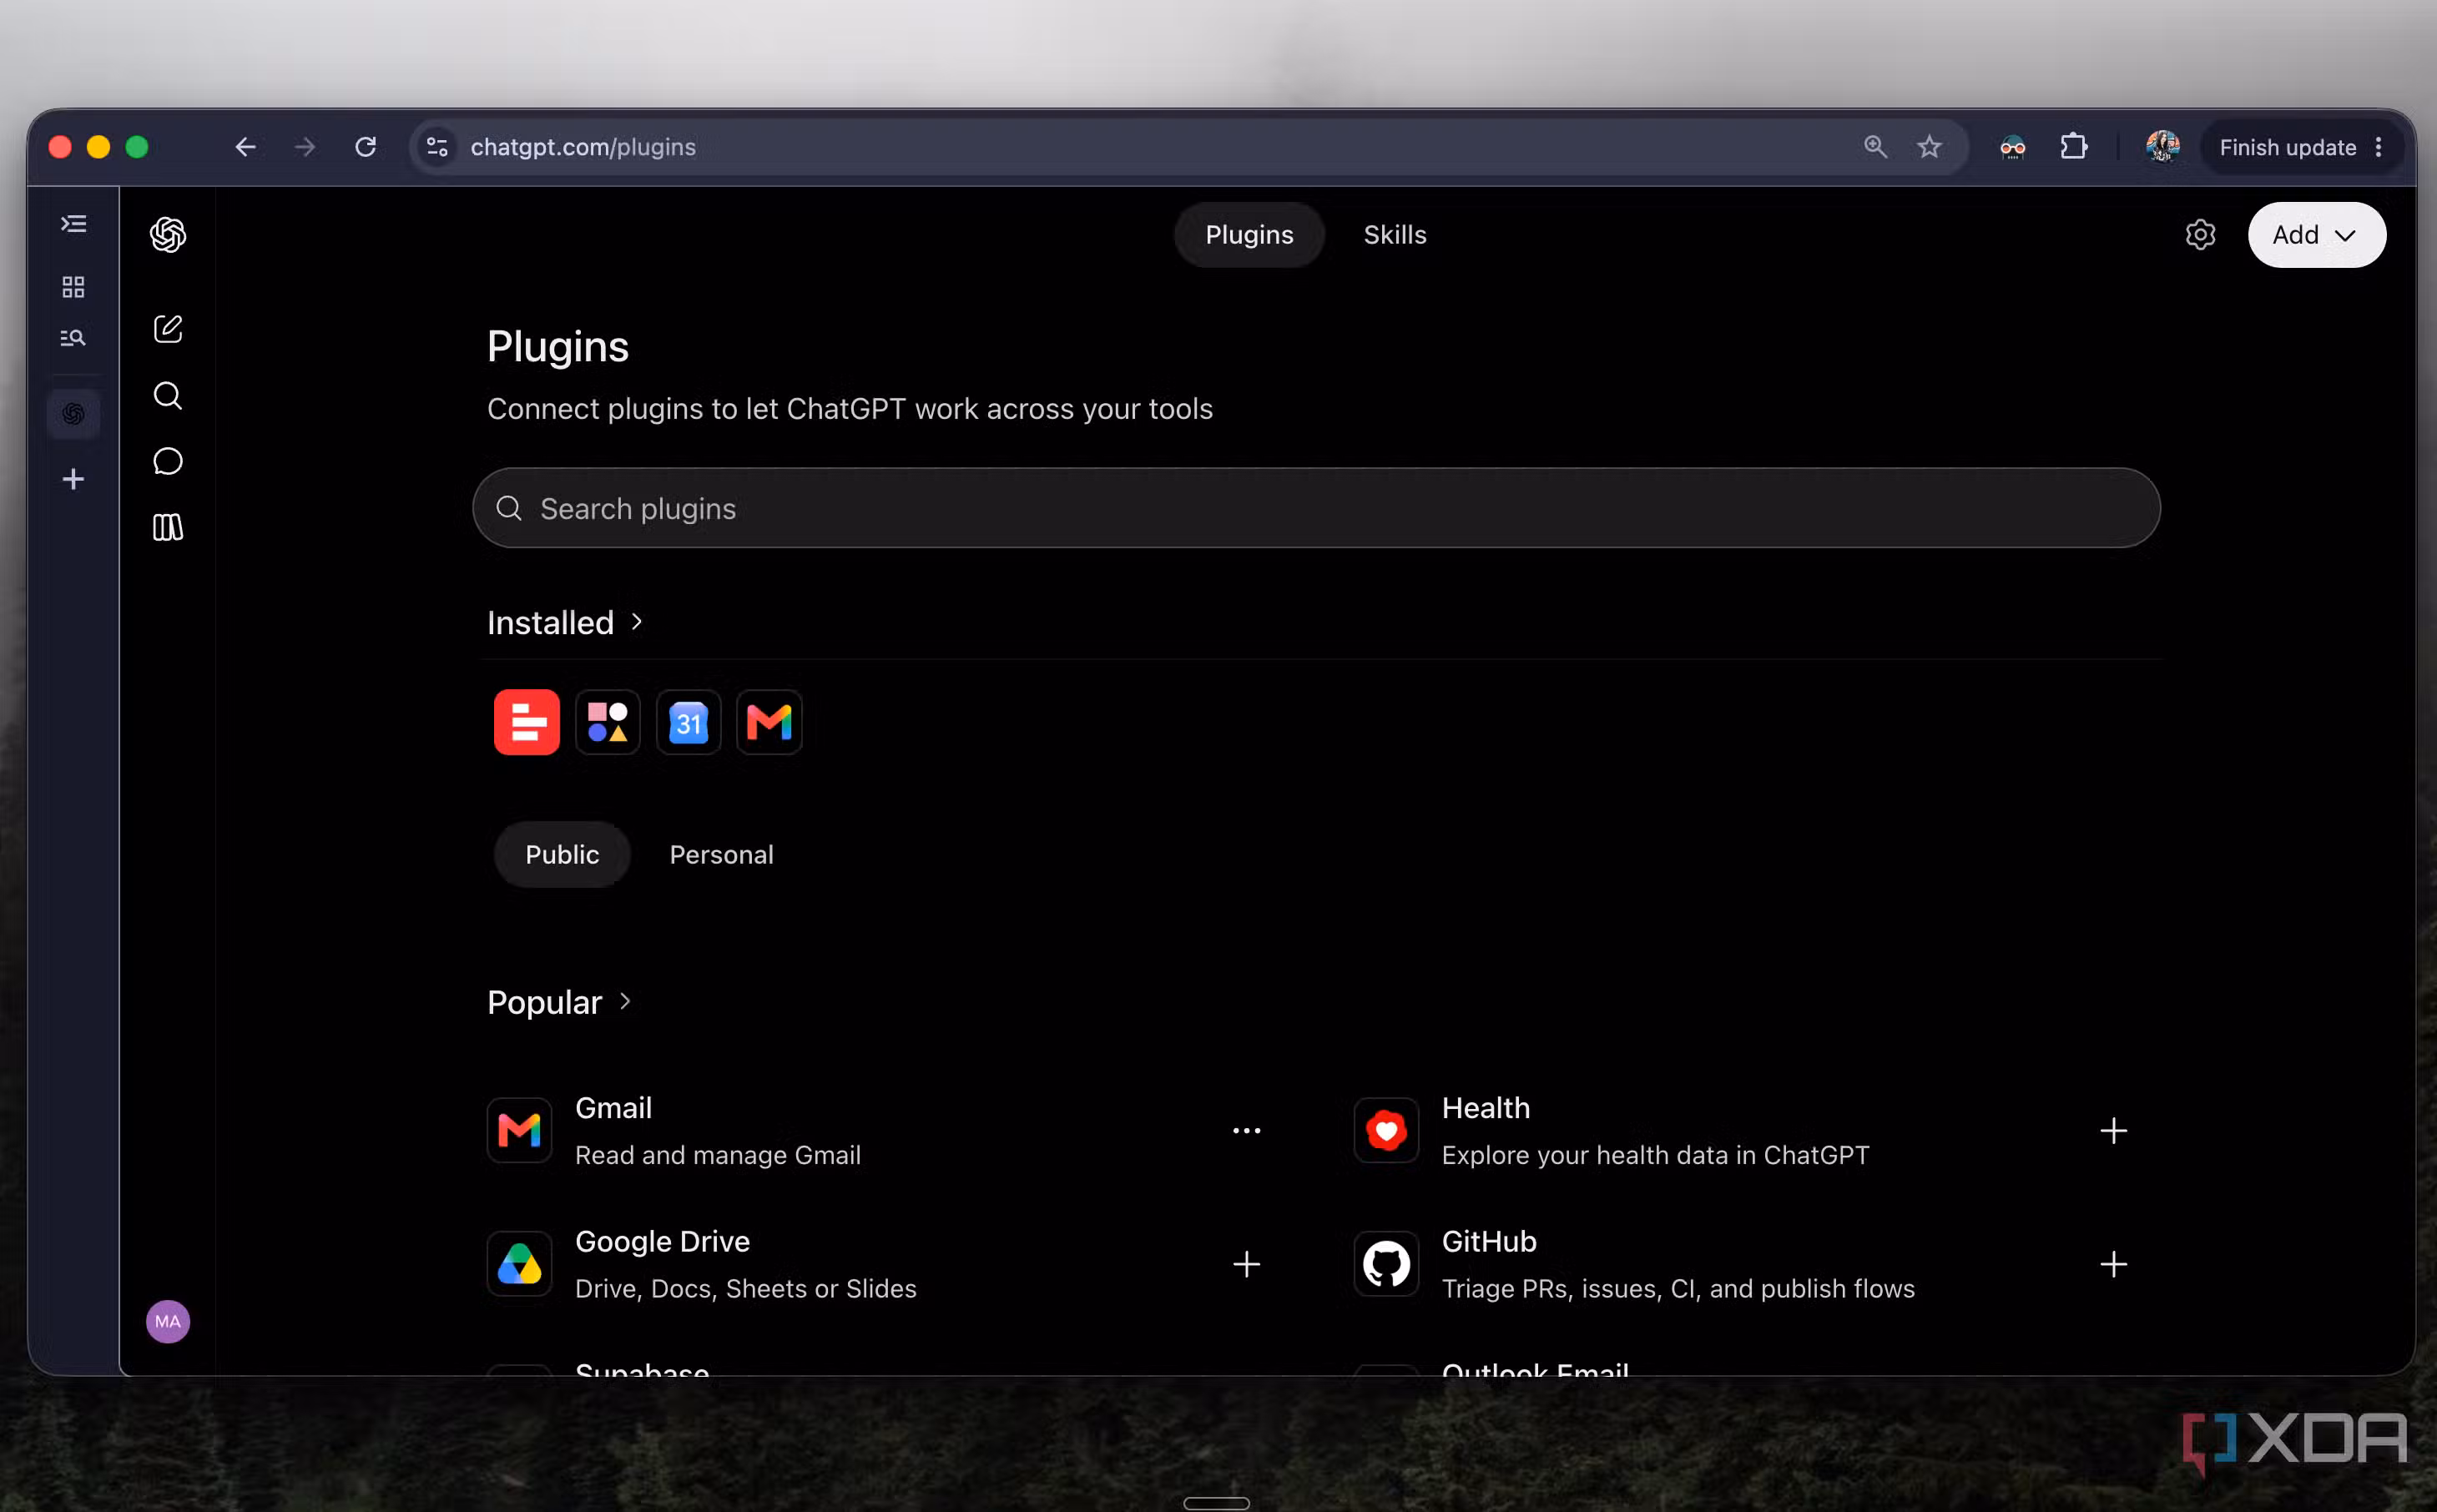
Task: Add the Health plugin with plus icon
Action: coord(2113,1131)
